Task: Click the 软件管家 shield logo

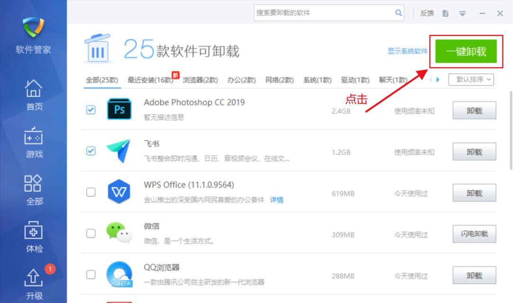Action: pyautogui.click(x=33, y=27)
